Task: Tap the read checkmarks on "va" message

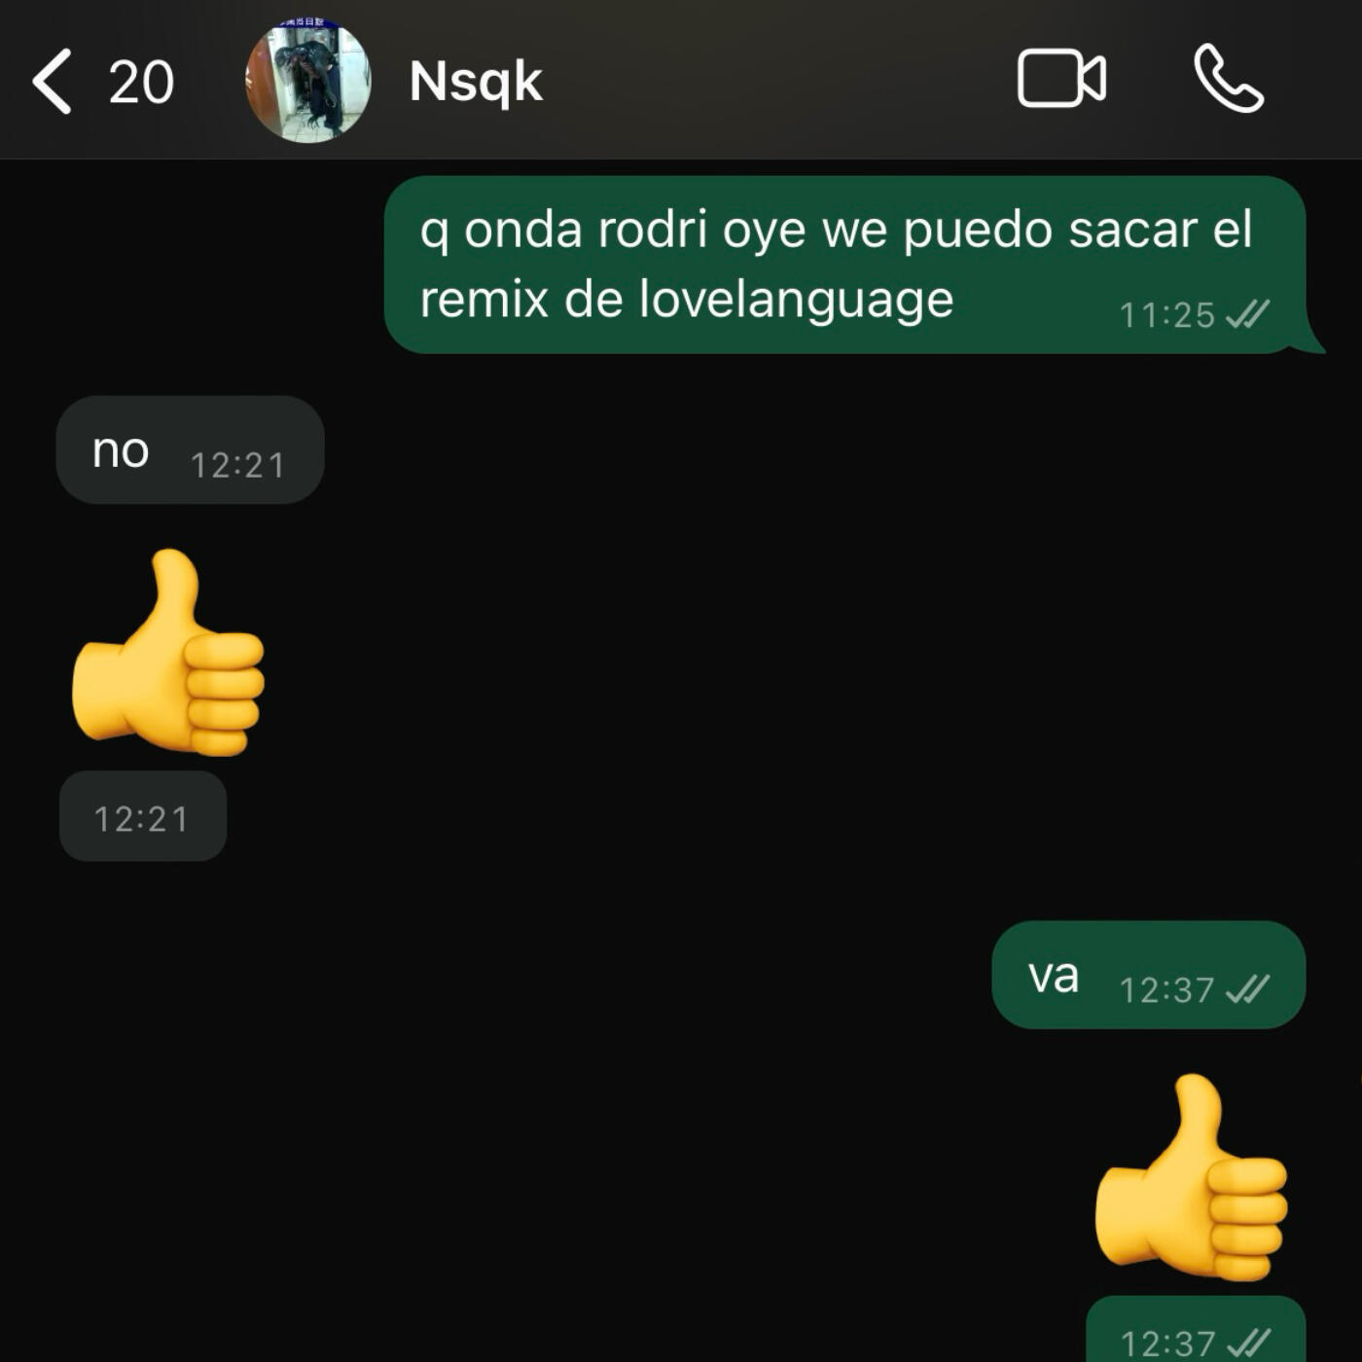Action: (x=1248, y=989)
